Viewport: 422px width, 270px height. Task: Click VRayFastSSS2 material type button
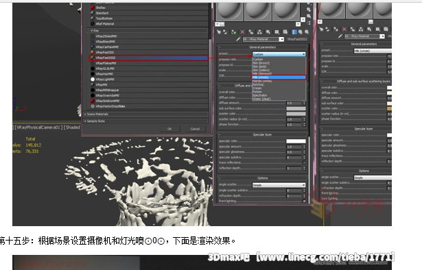tap(297, 39)
